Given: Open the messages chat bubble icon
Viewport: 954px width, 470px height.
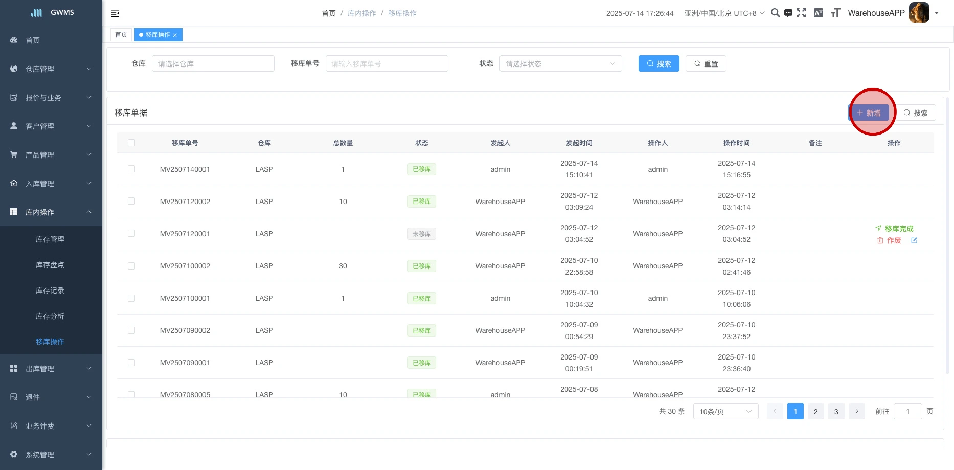Looking at the screenshot, I should coord(788,13).
